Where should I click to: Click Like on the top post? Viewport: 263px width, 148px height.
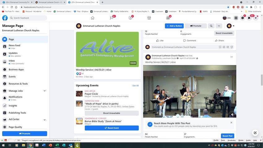[160, 41]
